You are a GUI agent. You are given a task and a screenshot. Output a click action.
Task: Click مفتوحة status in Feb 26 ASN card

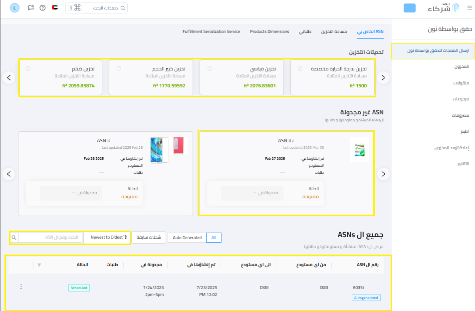pos(129,196)
